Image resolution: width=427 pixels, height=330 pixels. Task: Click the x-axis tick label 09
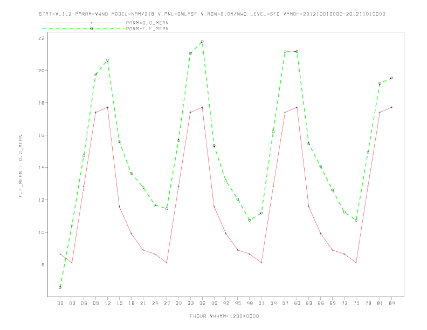pyautogui.click(x=95, y=303)
